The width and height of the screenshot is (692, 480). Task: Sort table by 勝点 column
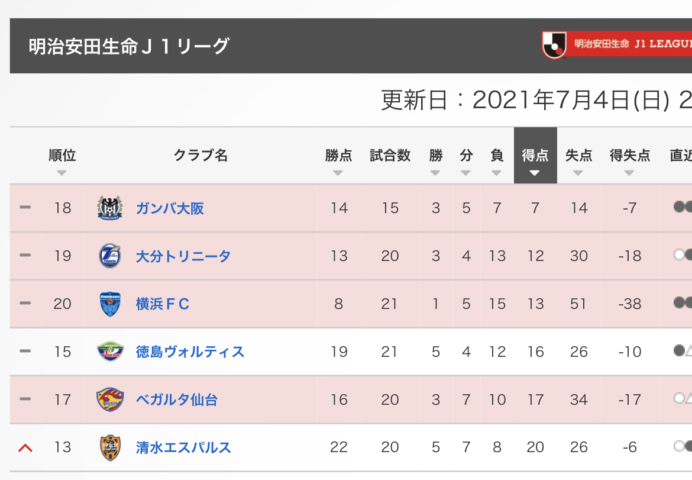click(338, 162)
